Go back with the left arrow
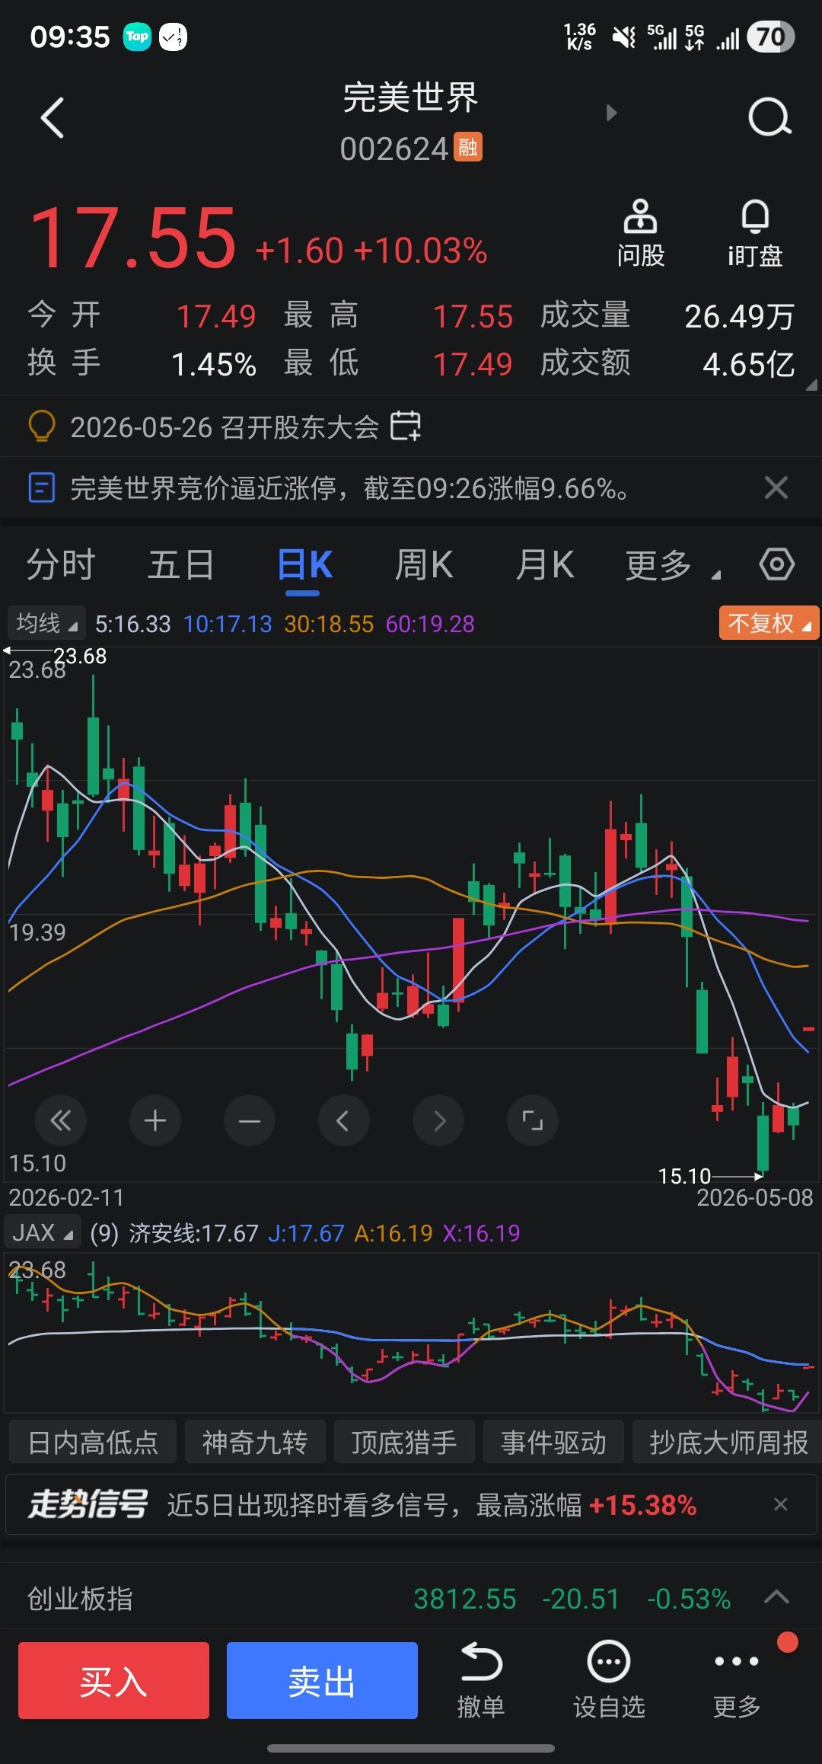The width and height of the screenshot is (822, 1764). (x=52, y=118)
